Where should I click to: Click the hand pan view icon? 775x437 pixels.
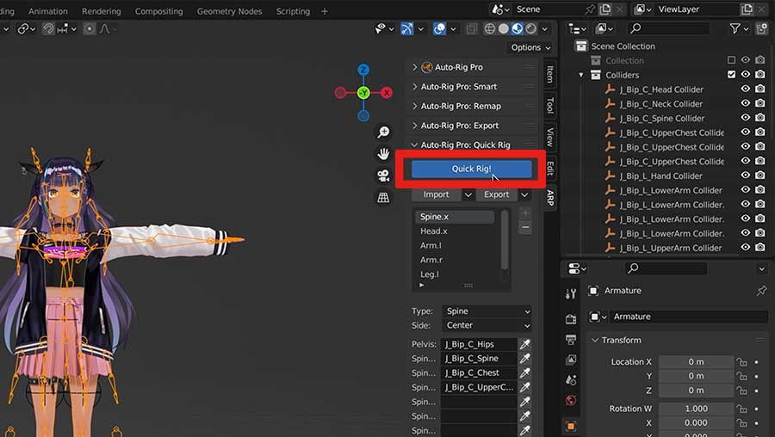coord(383,154)
